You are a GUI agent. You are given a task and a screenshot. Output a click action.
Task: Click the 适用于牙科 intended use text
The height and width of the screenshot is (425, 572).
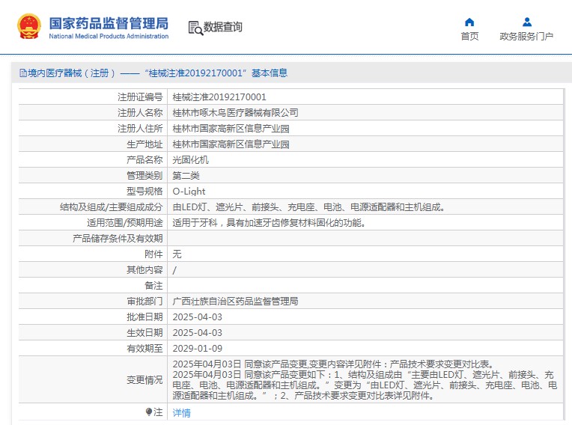tap(270, 223)
